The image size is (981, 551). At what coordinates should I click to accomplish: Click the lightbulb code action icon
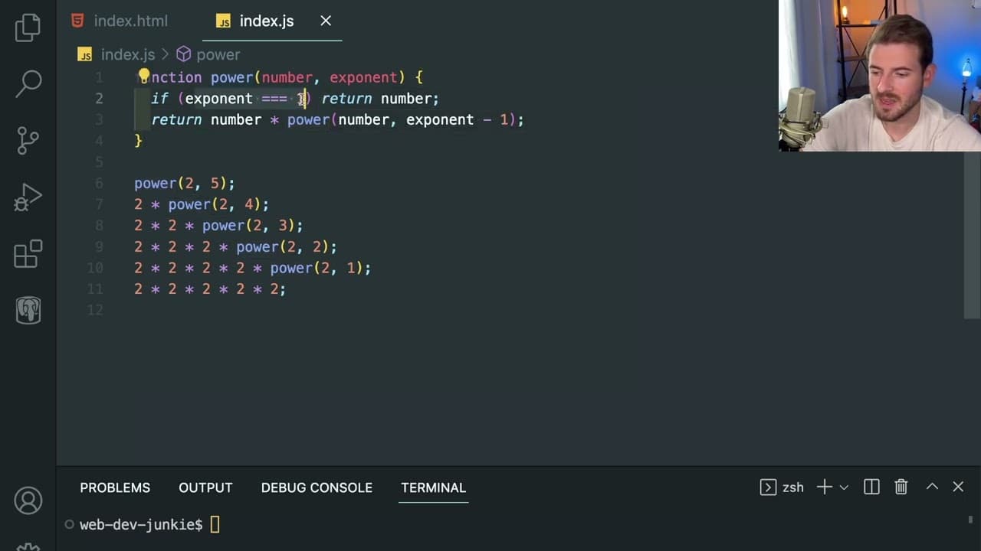[x=143, y=77]
